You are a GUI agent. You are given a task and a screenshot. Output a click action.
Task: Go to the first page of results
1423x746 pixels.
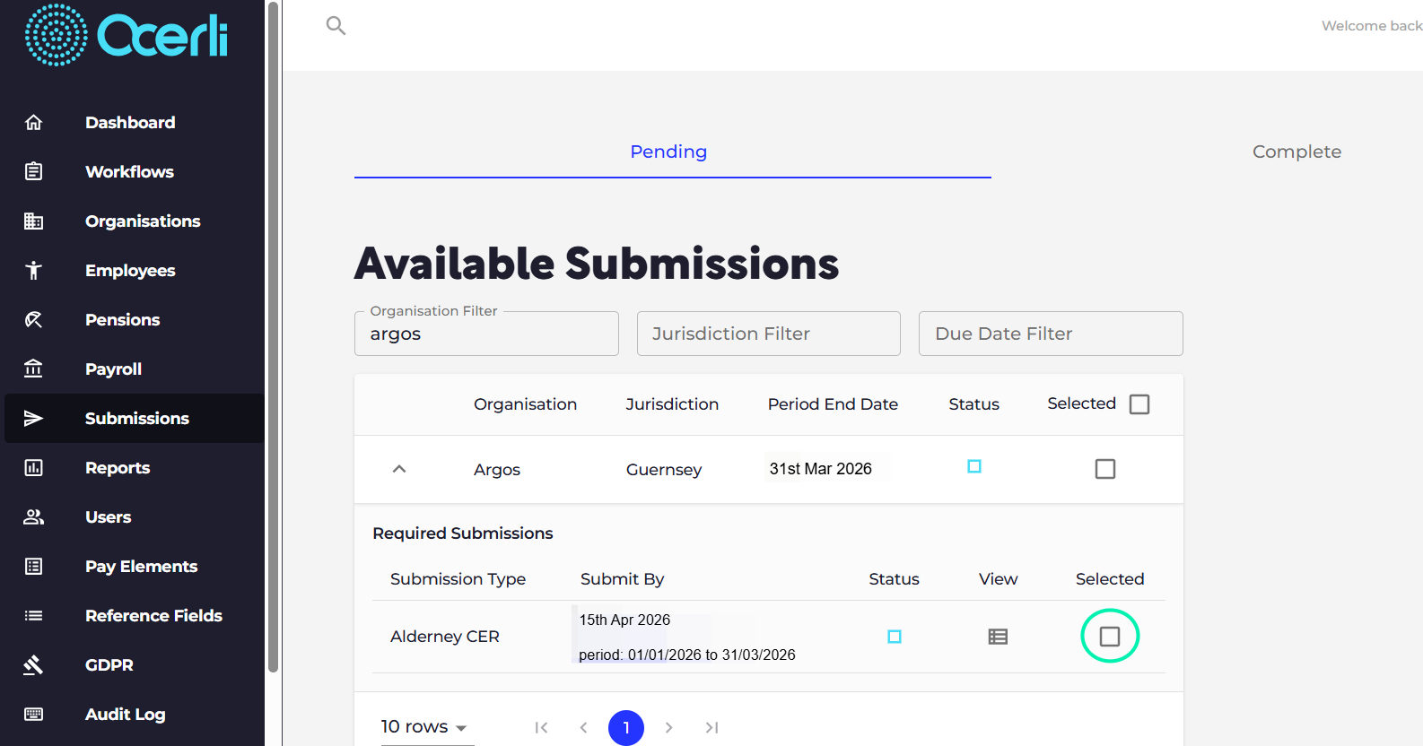(541, 727)
